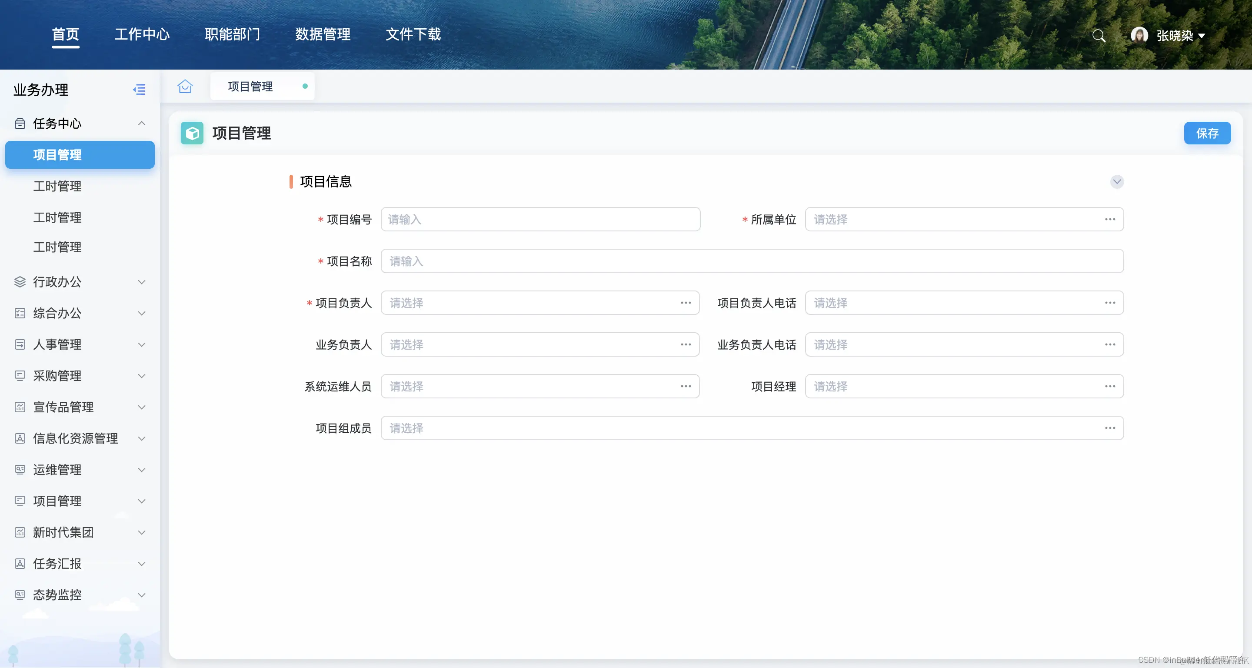Open 工作中心 in top navigation
This screenshot has width=1252, height=668.
pos(142,34)
